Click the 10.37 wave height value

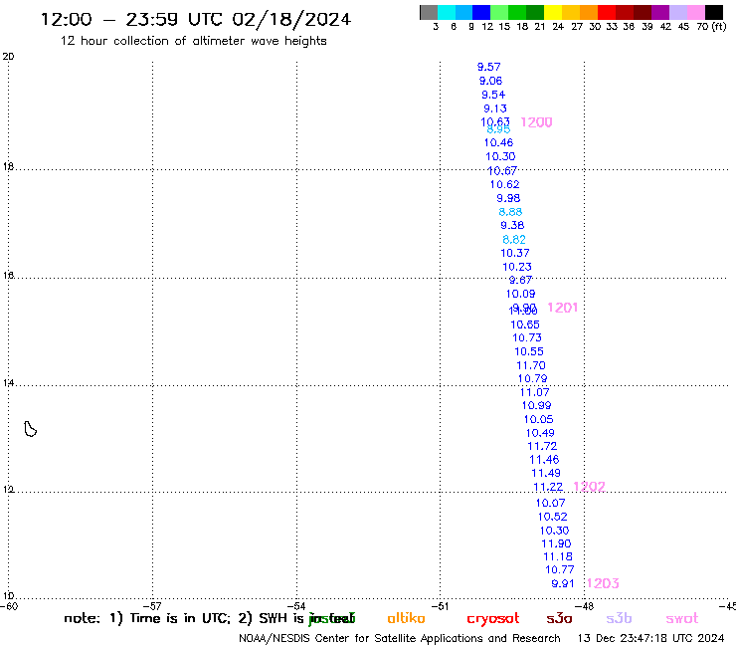click(515, 253)
